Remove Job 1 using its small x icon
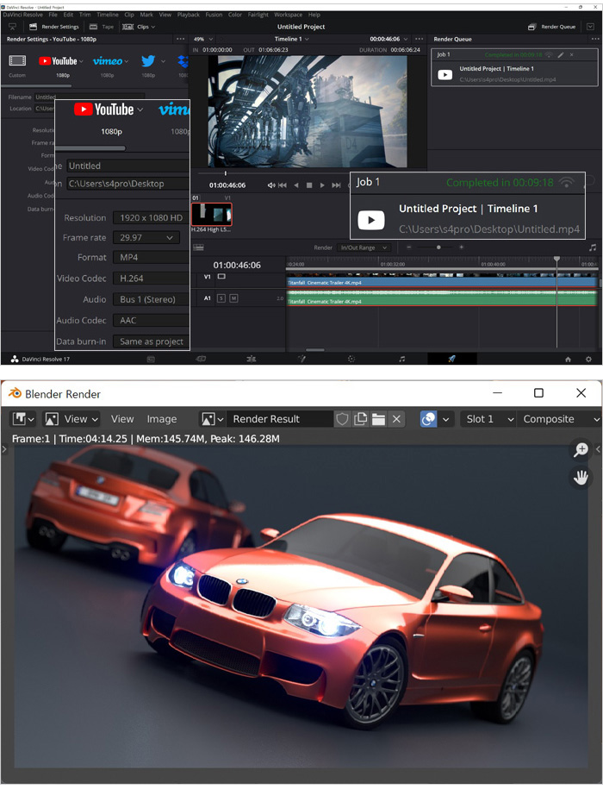This screenshot has width=603, height=789. (x=571, y=54)
